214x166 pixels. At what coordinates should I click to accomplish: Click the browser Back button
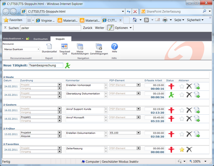point(6,12)
